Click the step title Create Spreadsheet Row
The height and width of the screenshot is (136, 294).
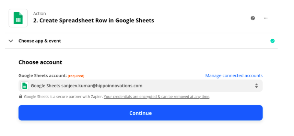[x=94, y=21]
